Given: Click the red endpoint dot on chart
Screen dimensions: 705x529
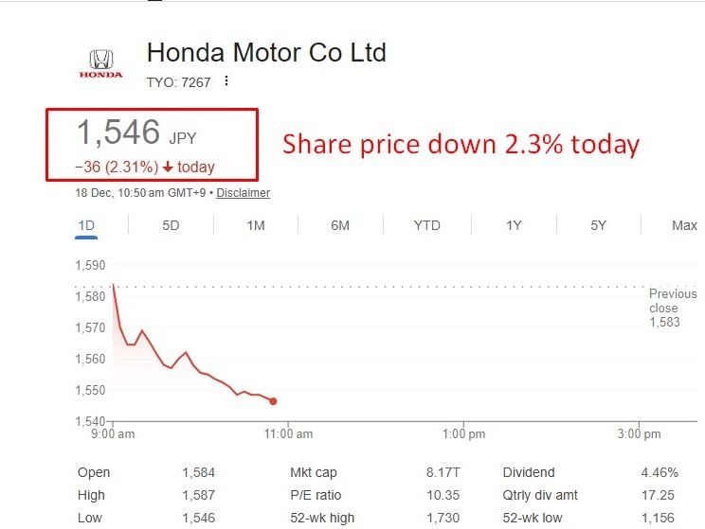Looking at the screenshot, I should (x=273, y=401).
